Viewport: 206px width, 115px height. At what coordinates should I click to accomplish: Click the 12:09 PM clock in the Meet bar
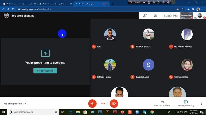coord(171,16)
